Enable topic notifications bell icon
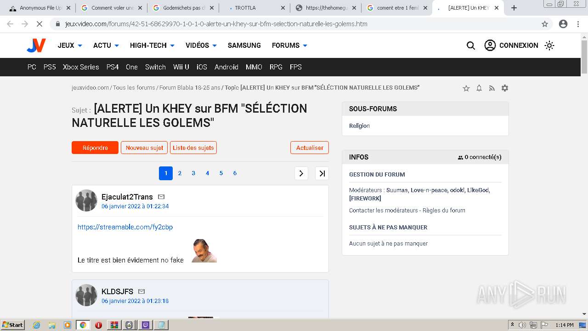Image resolution: width=588 pixels, height=331 pixels. pyautogui.click(x=479, y=88)
